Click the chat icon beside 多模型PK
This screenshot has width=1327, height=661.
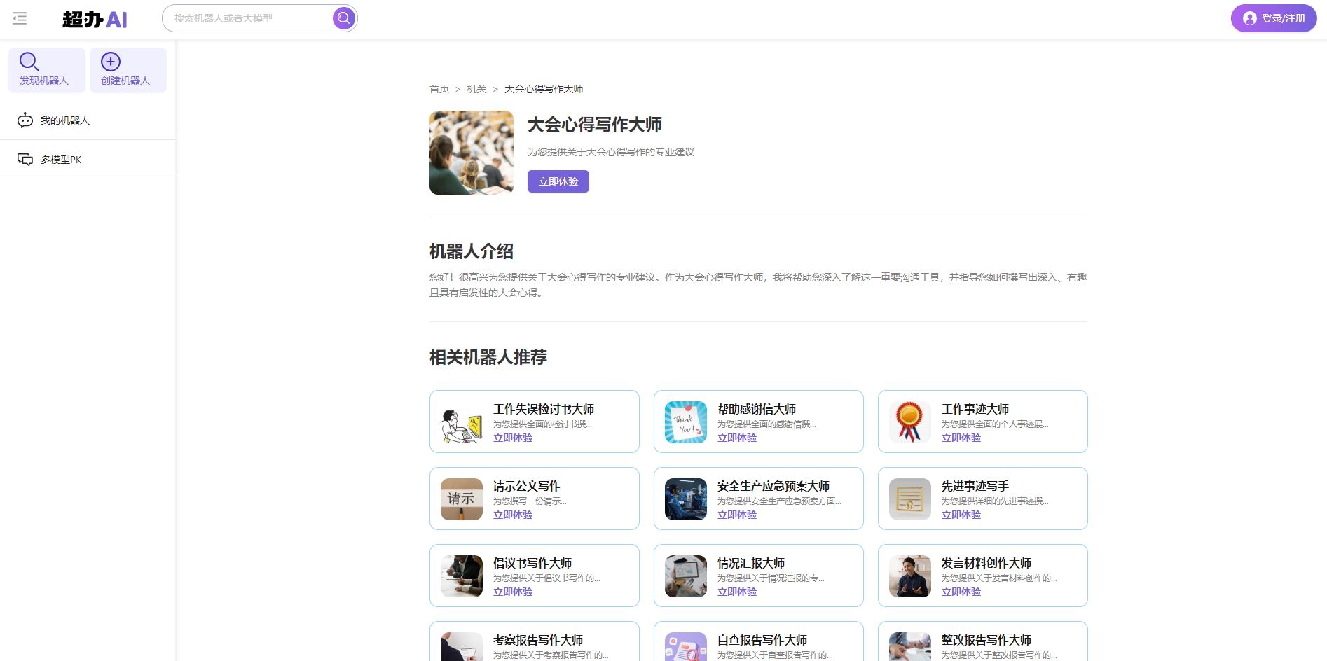point(25,159)
